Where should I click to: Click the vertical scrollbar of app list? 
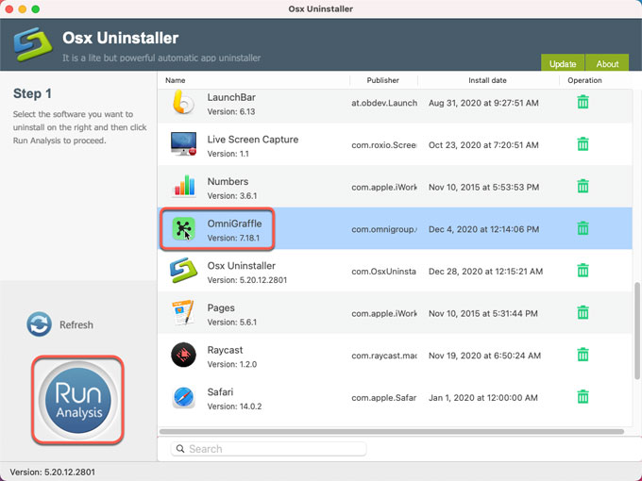point(637,331)
